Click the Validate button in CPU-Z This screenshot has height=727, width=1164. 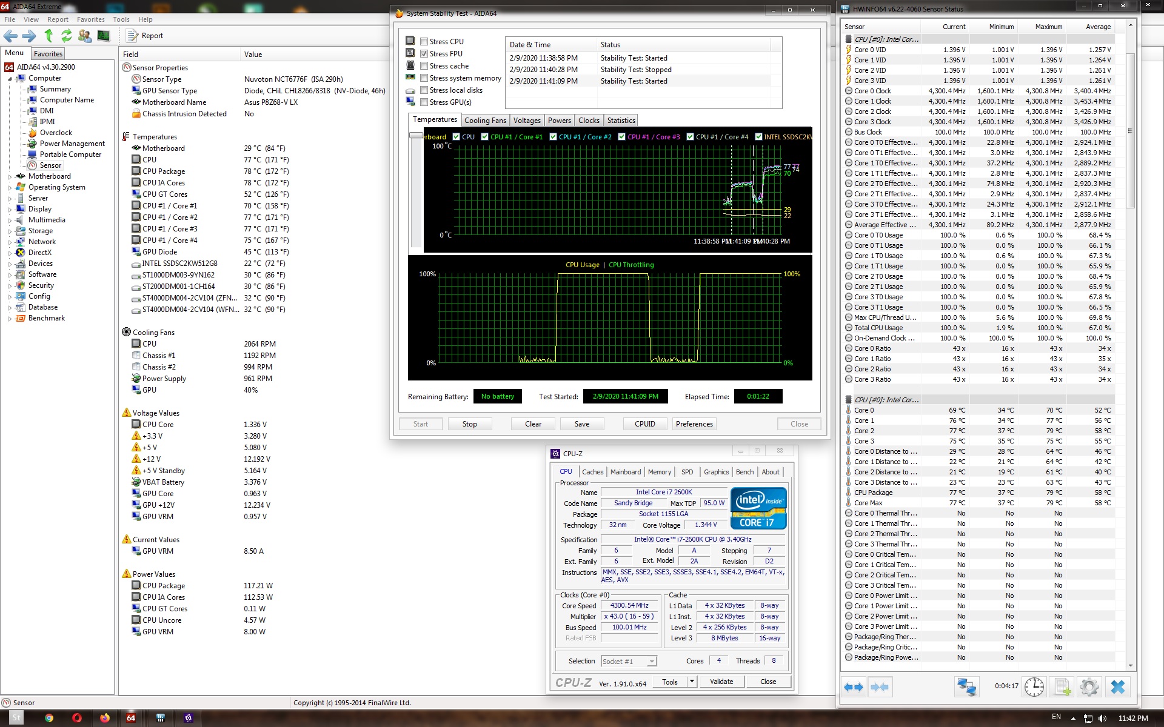pos(721,682)
